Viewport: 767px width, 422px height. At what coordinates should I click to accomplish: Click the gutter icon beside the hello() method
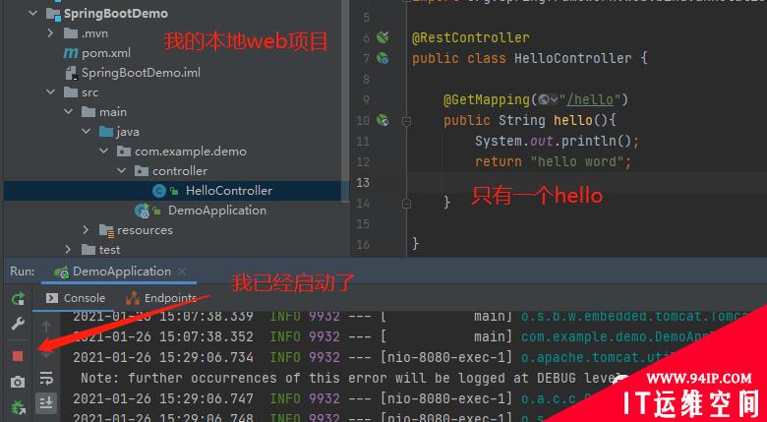pyautogui.click(x=383, y=120)
